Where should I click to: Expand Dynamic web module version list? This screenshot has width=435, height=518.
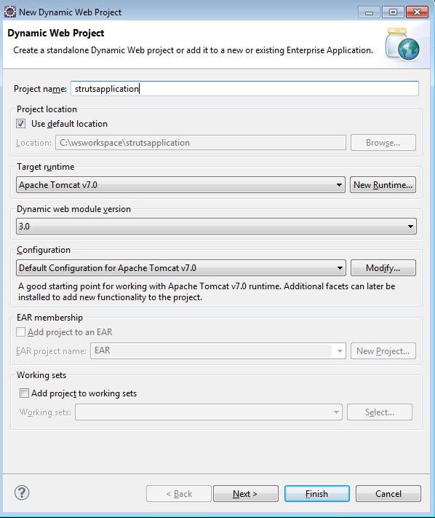point(216,227)
